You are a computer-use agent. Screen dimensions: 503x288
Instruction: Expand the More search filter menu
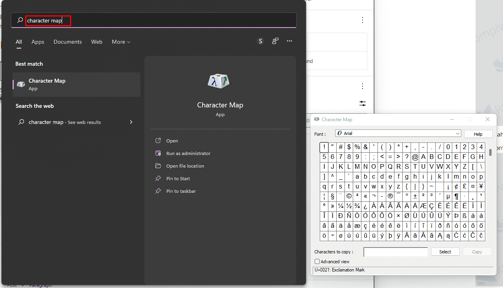click(121, 42)
